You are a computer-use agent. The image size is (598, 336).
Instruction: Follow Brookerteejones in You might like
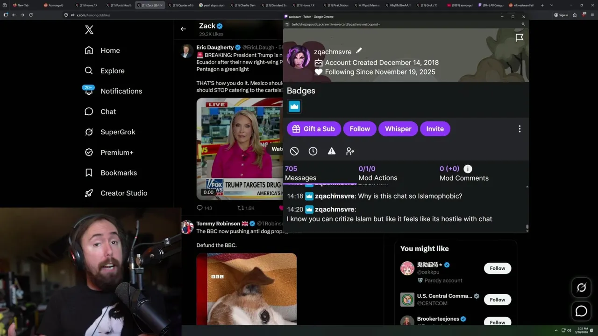pyautogui.click(x=497, y=322)
